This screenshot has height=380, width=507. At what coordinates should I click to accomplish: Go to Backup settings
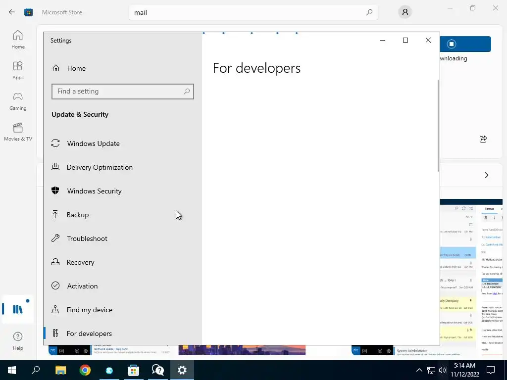pyautogui.click(x=123, y=215)
